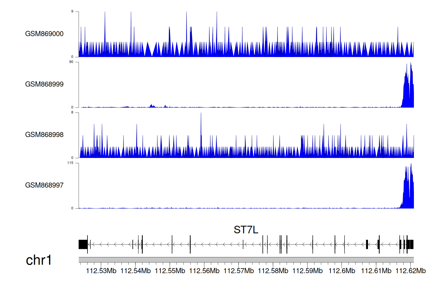Click the y-axis maximum 90 label
The height and width of the screenshot is (285, 436).
tap(71, 62)
